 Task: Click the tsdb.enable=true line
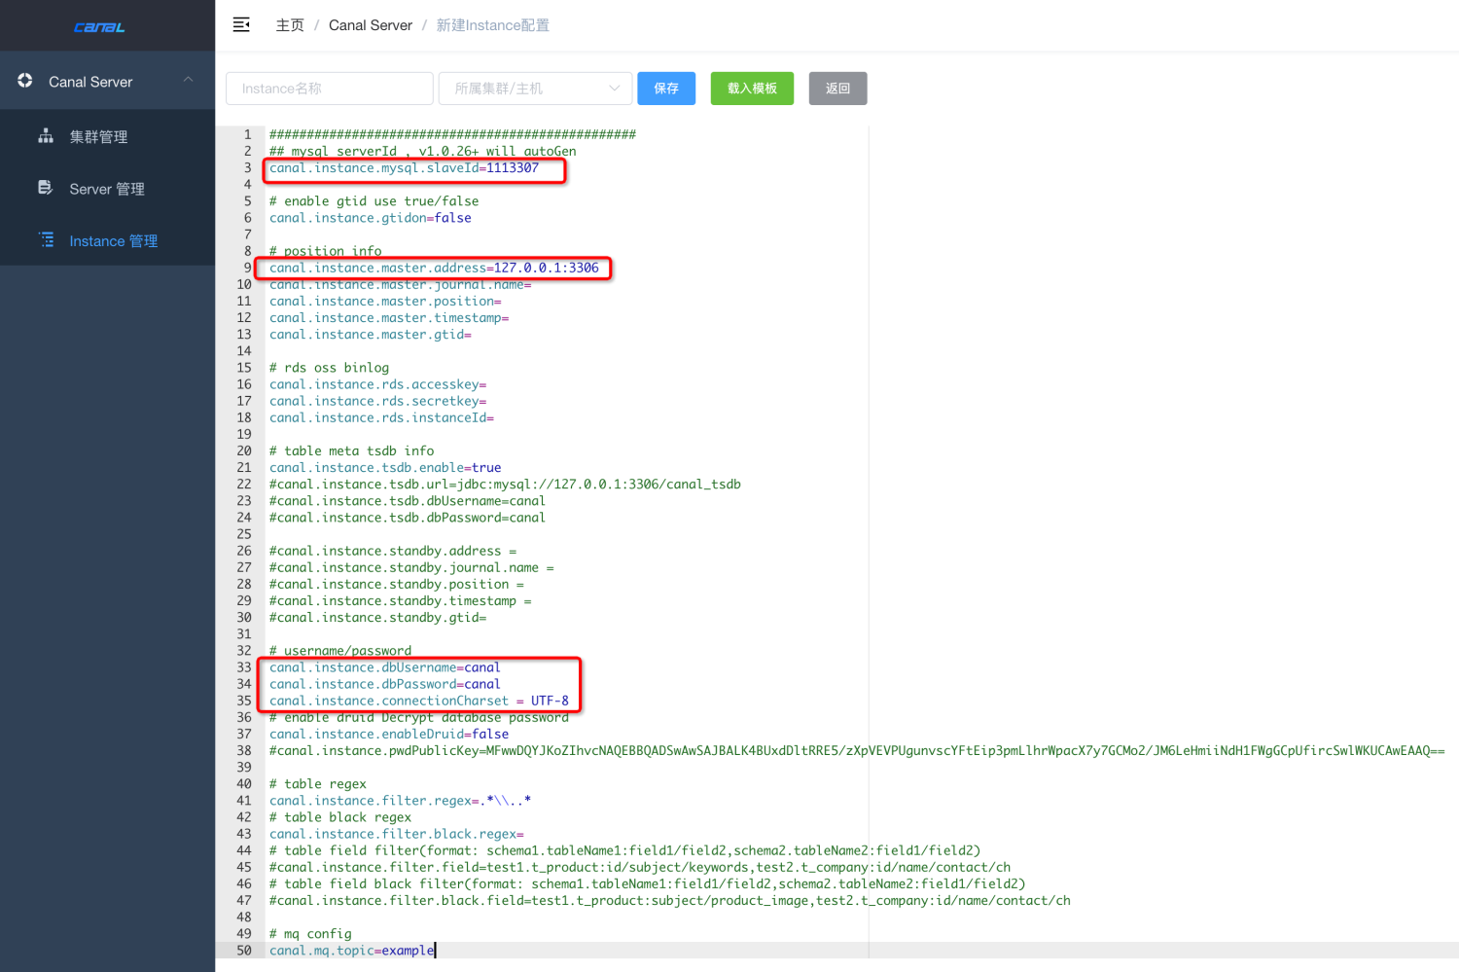(385, 468)
